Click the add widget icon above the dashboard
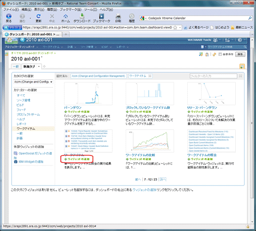 (201, 54)
